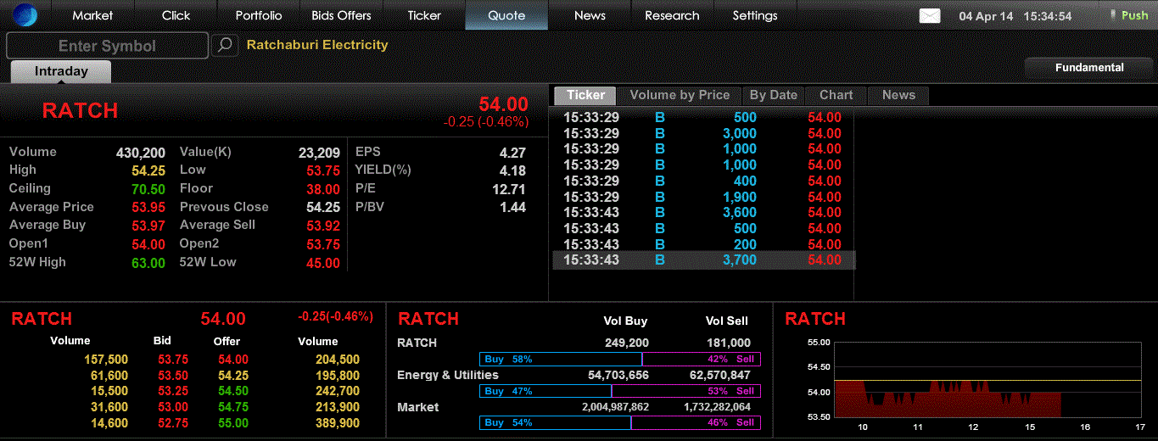Click Vol Buy figure 249,200
The width and height of the screenshot is (1158, 441).
[x=625, y=343]
